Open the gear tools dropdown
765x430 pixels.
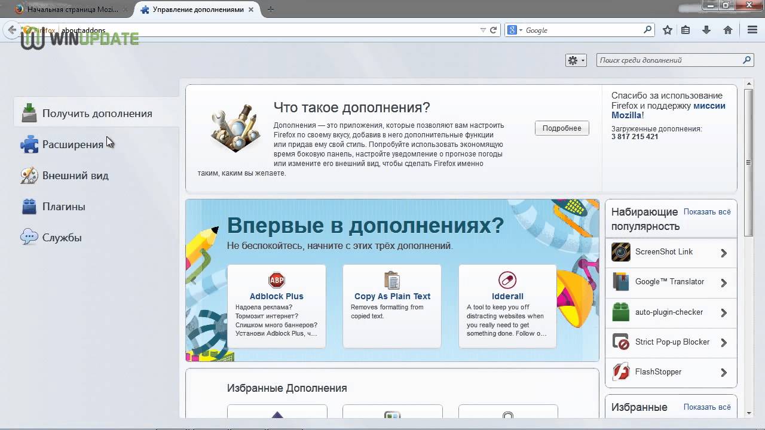pos(576,60)
